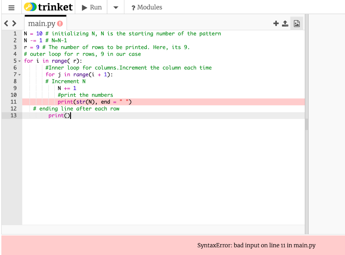Click the 'N -= 1' code on line 2
This screenshot has height=255, width=345.
point(33,40)
